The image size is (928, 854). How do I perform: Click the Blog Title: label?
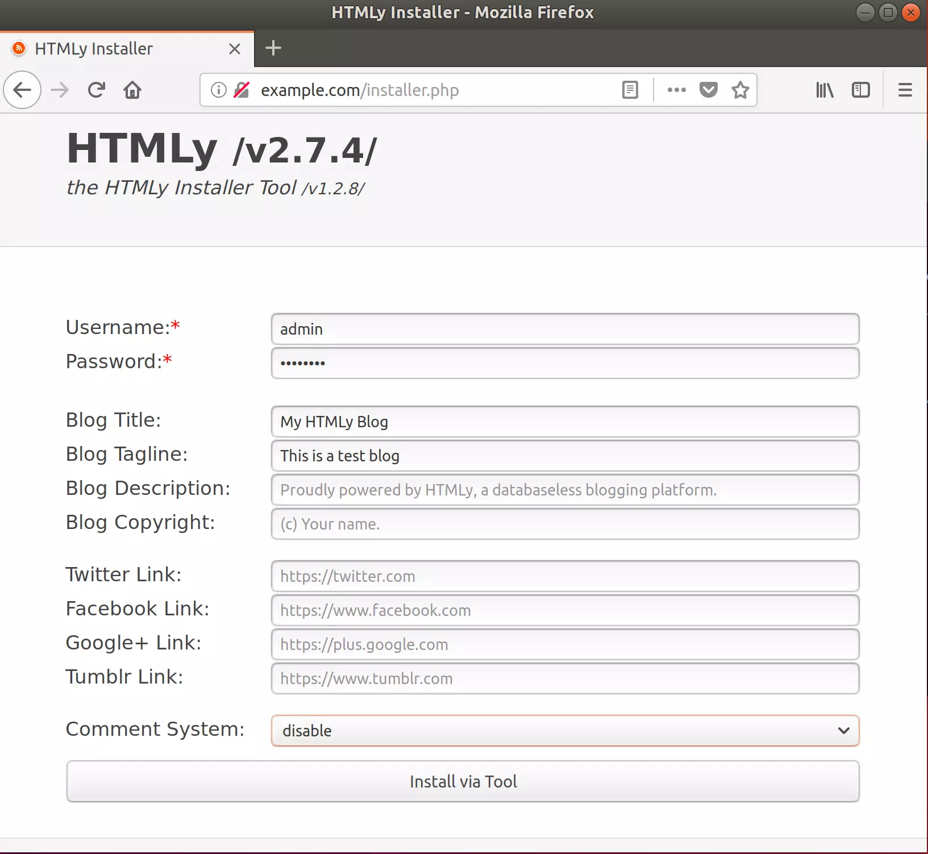tap(113, 420)
